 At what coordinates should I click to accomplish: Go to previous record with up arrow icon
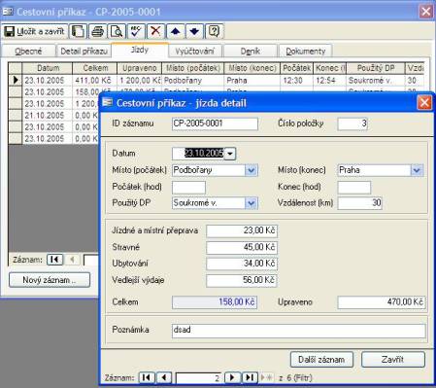(175, 32)
